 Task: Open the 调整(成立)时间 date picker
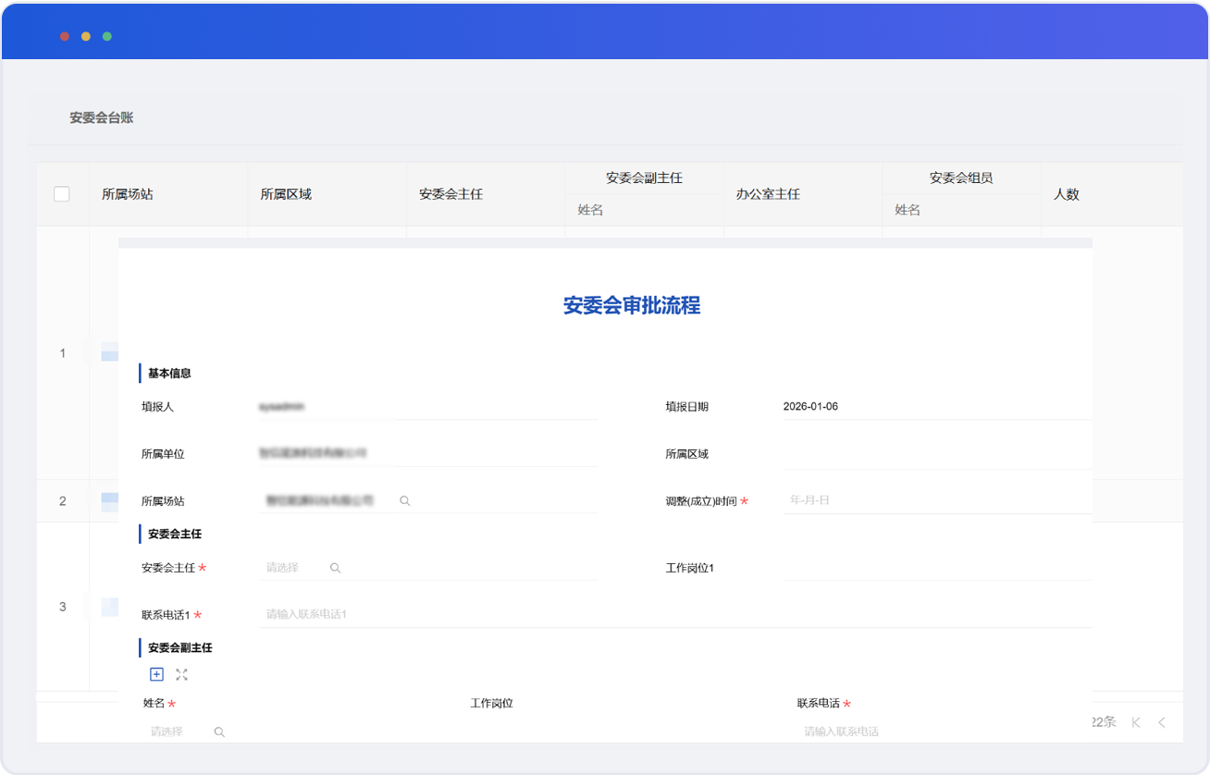[x=934, y=500]
